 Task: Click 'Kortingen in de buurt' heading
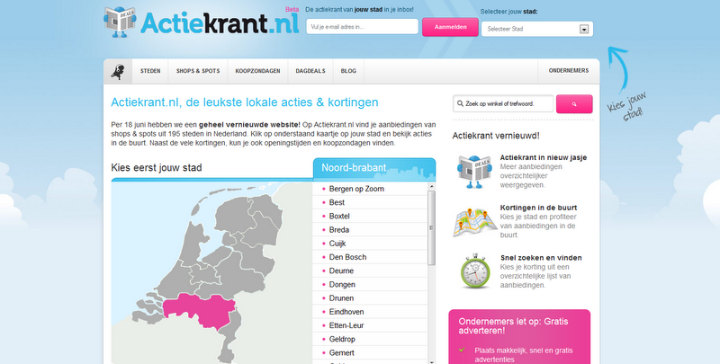538,208
